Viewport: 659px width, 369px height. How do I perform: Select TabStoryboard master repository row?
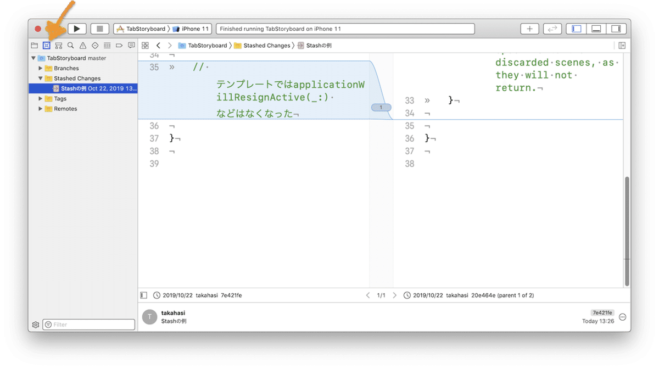83,58
